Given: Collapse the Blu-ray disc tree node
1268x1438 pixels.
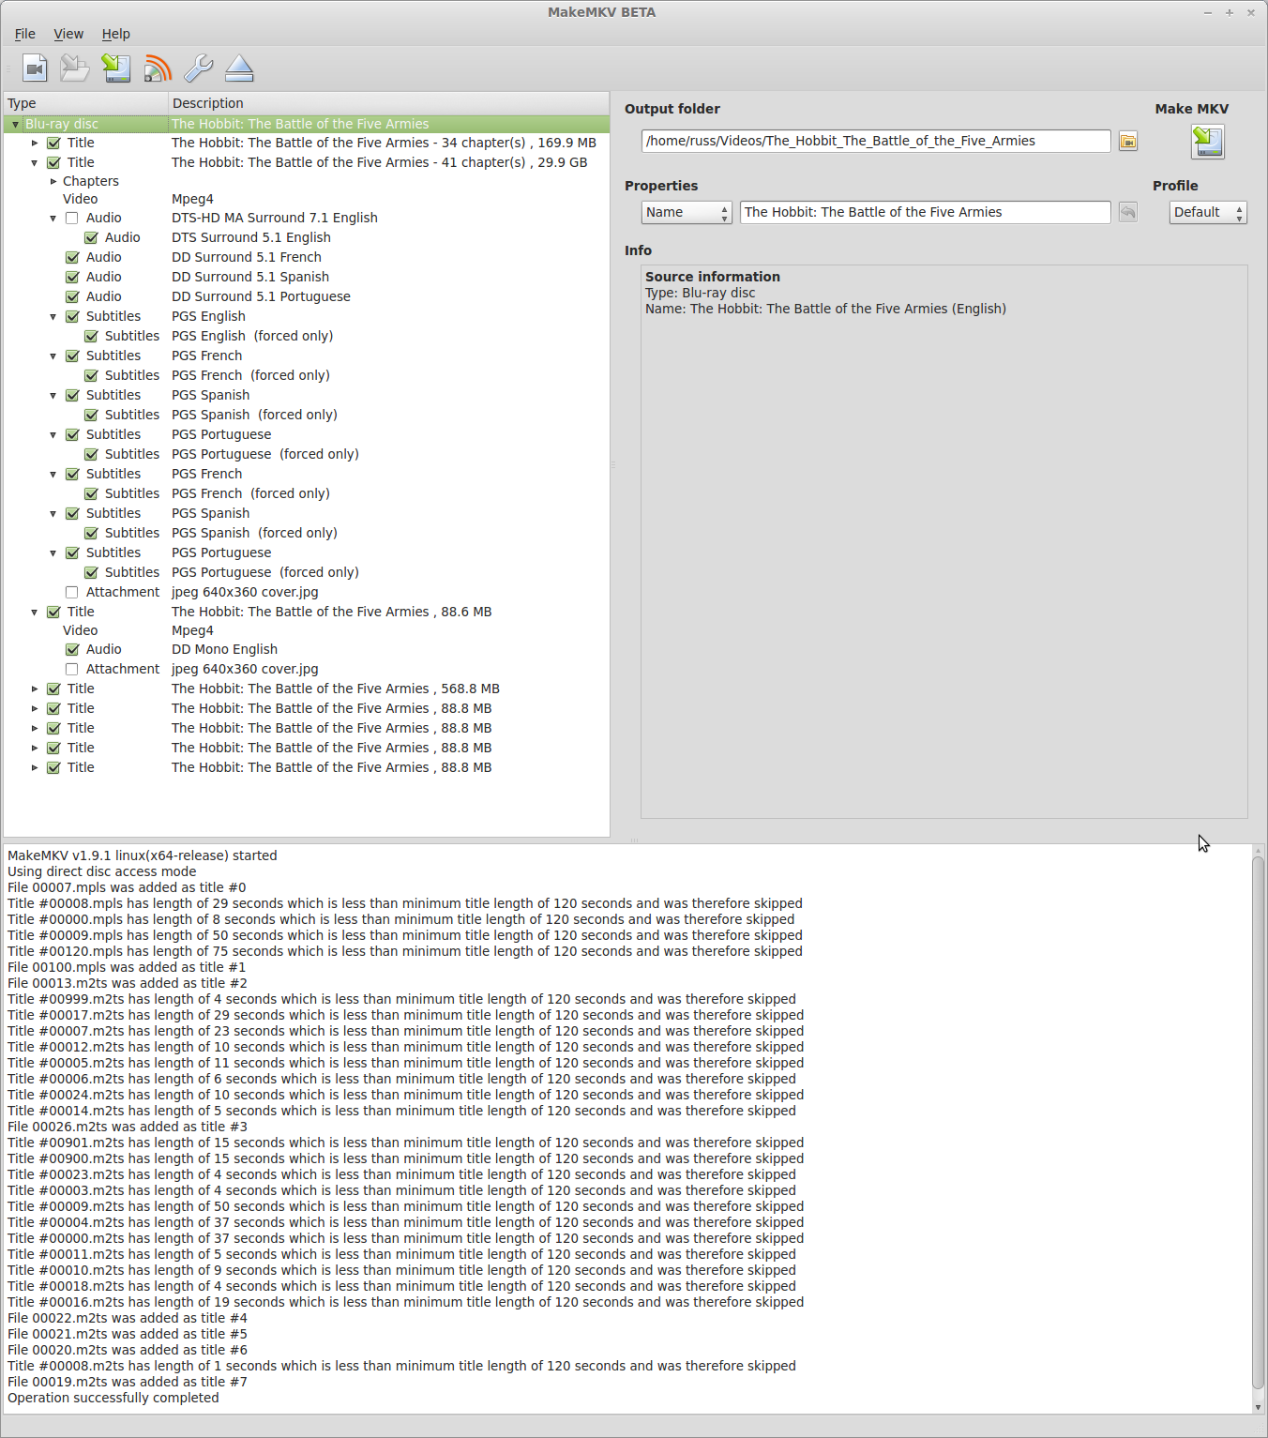Looking at the screenshot, I should (15, 124).
